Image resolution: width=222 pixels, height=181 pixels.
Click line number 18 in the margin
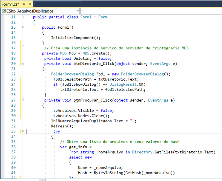pos(13,53)
